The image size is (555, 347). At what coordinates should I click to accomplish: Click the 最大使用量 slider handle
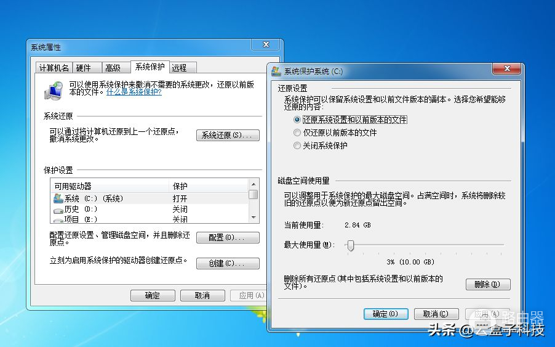[x=350, y=245]
